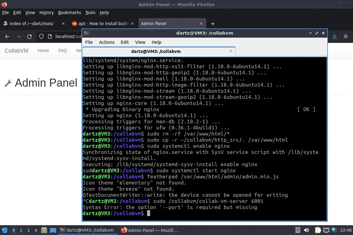Close the Admin Panel browser tab
The height and width of the screenshot is (235, 353).
click(x=201, y=23)
